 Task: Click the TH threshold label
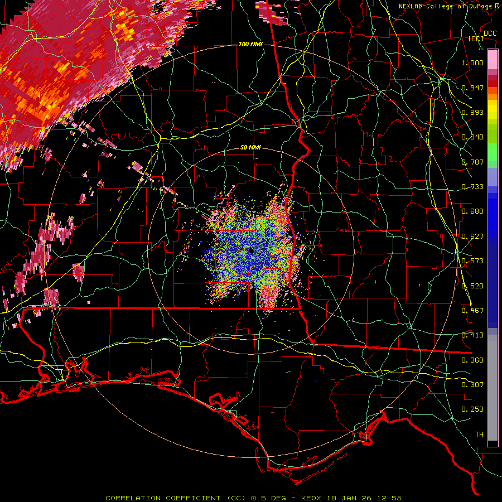pyautogui.click(x=479, y=435)
